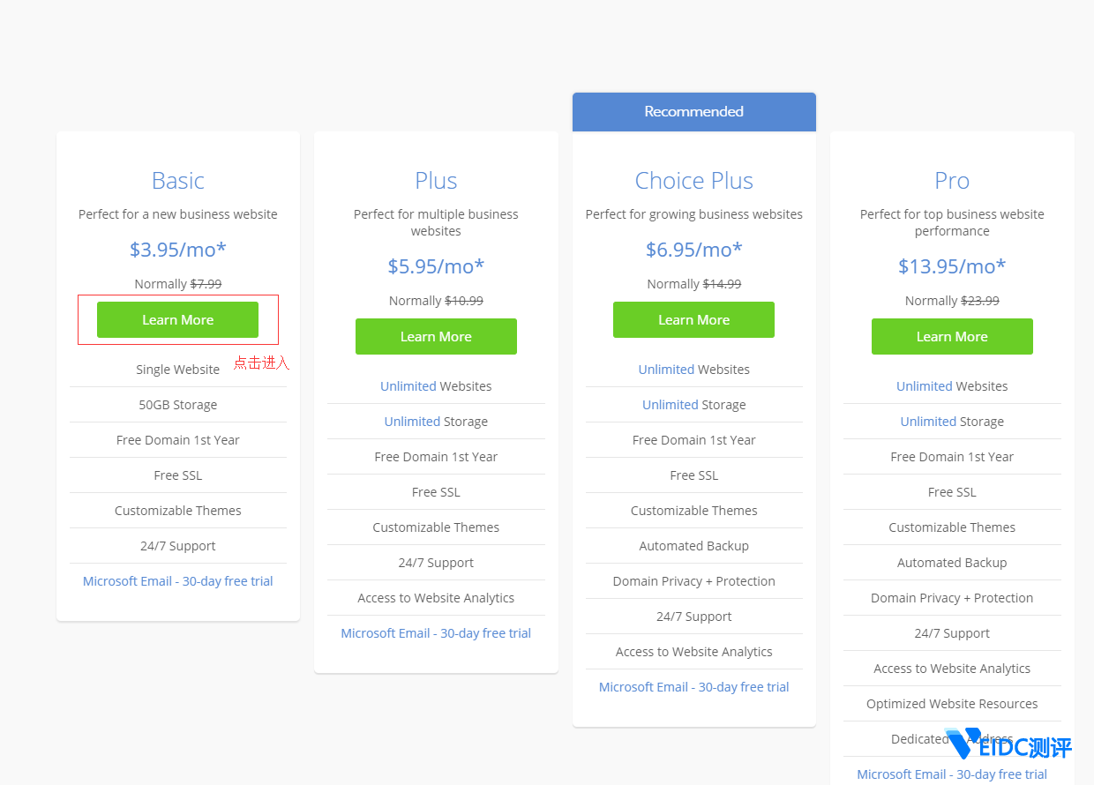Select Unlimited Websites link in Choice Plus plan
This screenshot has height=785, width=1094.
click(666, 370)
